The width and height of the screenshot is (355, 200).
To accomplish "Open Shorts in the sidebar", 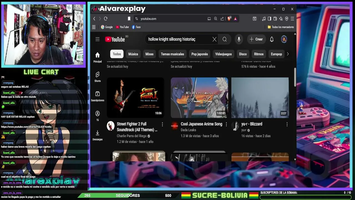I will coord(97,77).
